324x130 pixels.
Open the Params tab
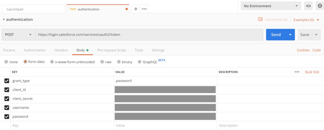point(9,50)
